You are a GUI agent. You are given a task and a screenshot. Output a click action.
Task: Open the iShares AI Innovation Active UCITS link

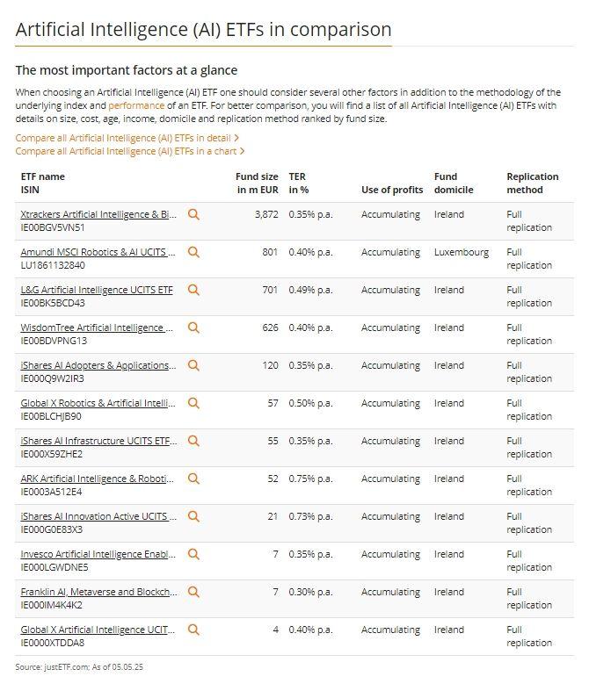pyautogui.click(x=98, y=516)
